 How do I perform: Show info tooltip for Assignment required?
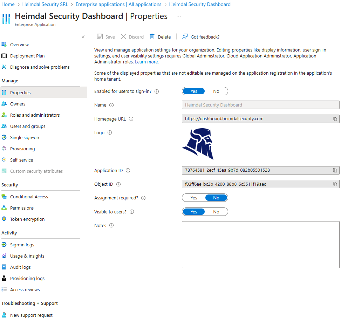click(x=143, y=198)
